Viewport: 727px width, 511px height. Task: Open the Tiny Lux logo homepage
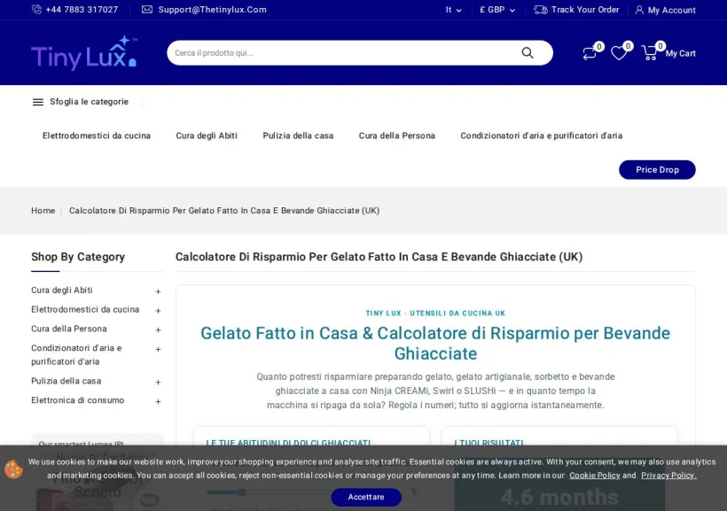(x=84, y=53)
